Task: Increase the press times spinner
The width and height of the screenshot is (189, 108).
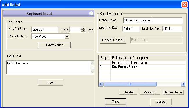Action: (x=83, y=28)
